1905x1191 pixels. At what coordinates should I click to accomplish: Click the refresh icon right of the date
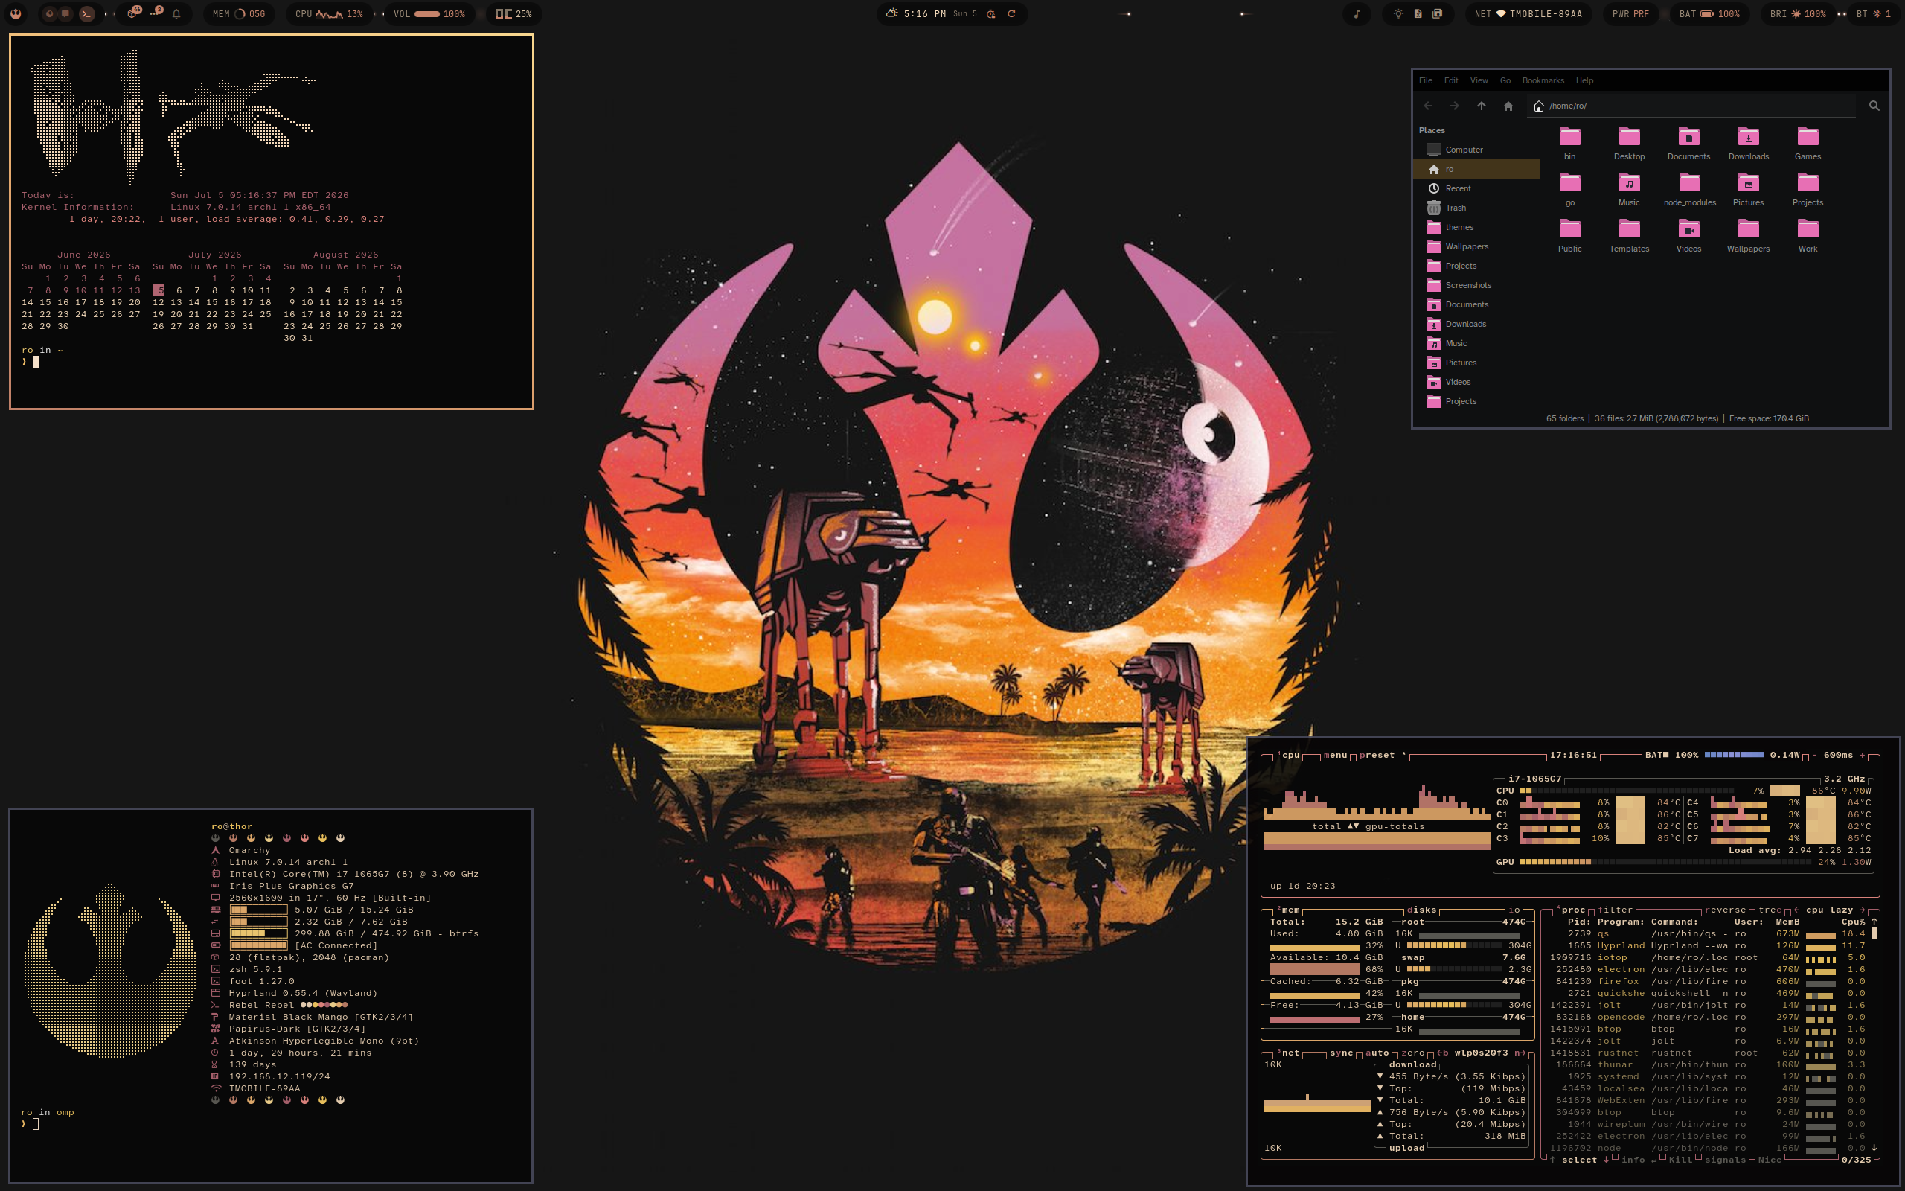pos(1011,13)
